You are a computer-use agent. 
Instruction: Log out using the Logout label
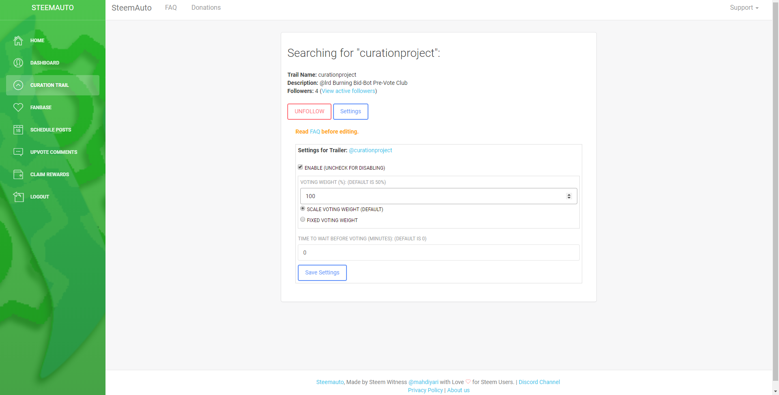click(40, 197)
